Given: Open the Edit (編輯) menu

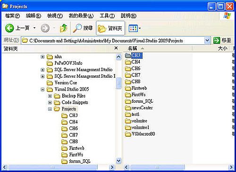Looking at the screenshot, I should point(34,16).
